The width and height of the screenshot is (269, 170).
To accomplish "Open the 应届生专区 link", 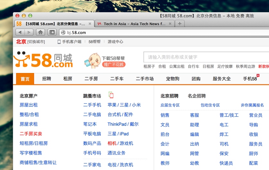I will [x=170, y=105].
